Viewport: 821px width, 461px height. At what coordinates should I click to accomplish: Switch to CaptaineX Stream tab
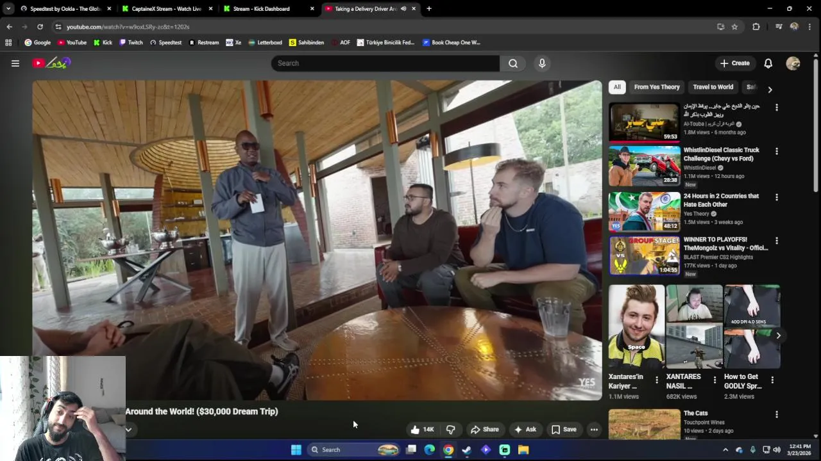pos(165,9)
